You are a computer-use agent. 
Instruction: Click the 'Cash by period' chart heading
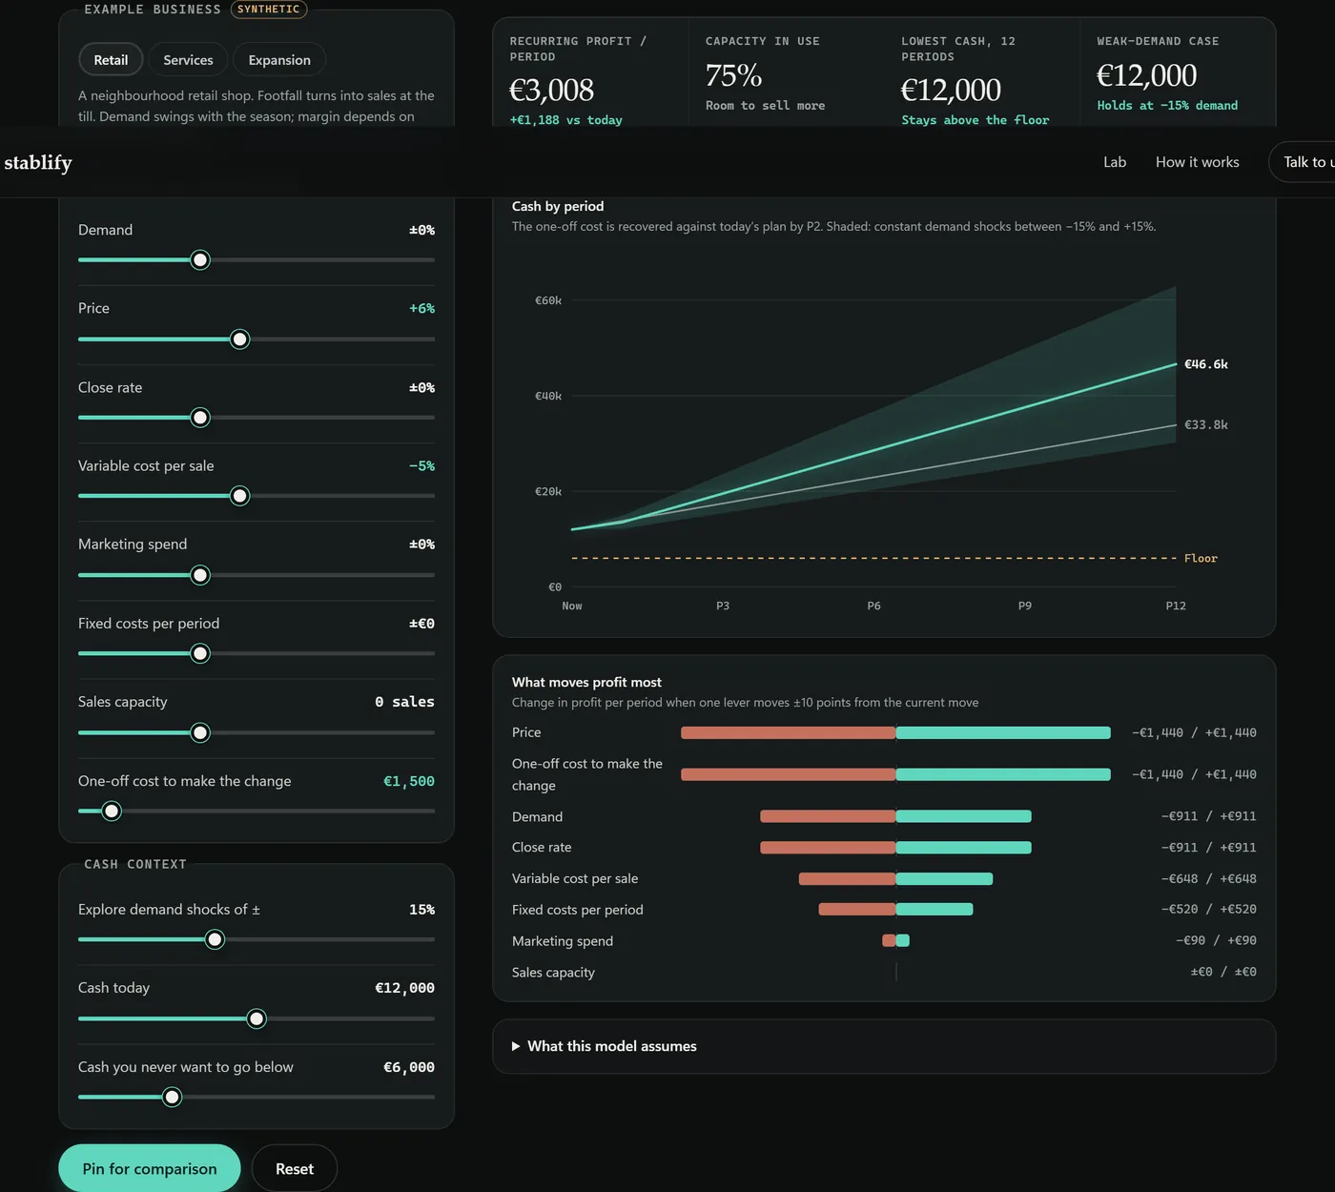558,206
